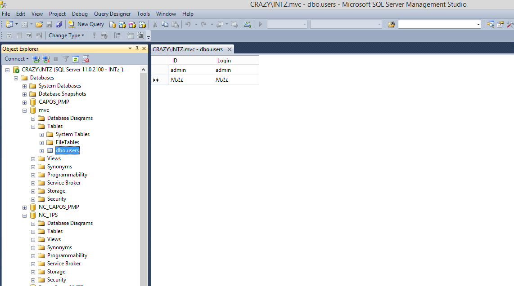Select the NC_CAPOS_PMP database

tap(59, 207)
